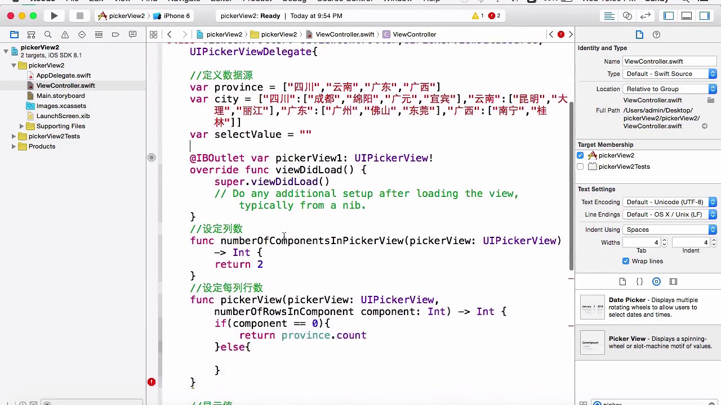Open the Indent Using dropdown

click(x=670, y=229)
